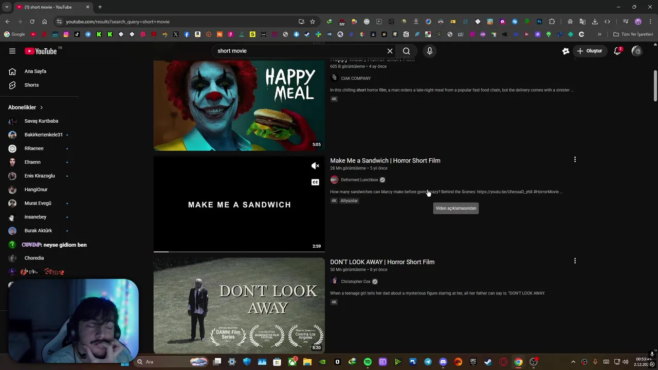Open a new Chrome tab
Image resolution: width=658 pixels, height=370 pixels.
tap(100, 7)
